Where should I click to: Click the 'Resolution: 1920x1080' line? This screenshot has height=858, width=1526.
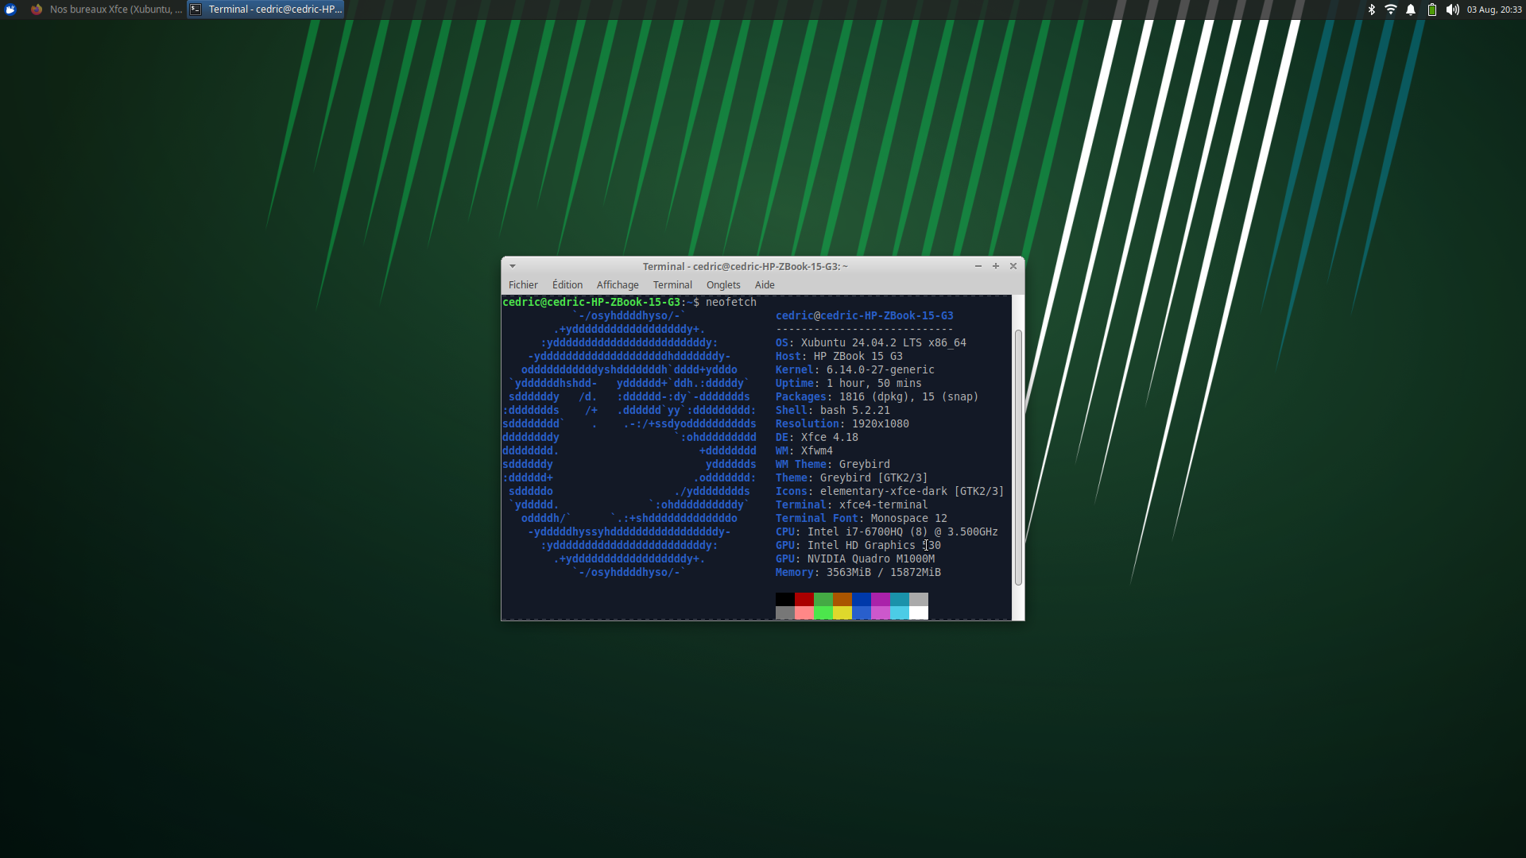click(x=842, y=424)
